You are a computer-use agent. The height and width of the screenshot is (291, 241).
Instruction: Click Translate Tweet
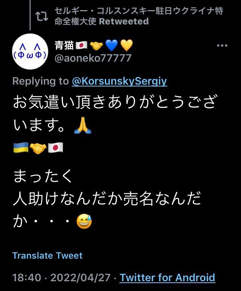pos(47,256)
